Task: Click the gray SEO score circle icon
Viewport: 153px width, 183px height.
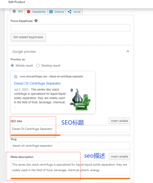Action: [x=14, y=11]
